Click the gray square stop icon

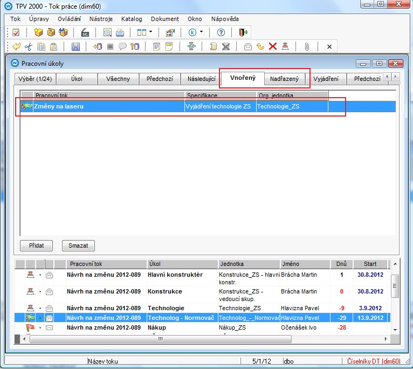(x=110, y=47)
